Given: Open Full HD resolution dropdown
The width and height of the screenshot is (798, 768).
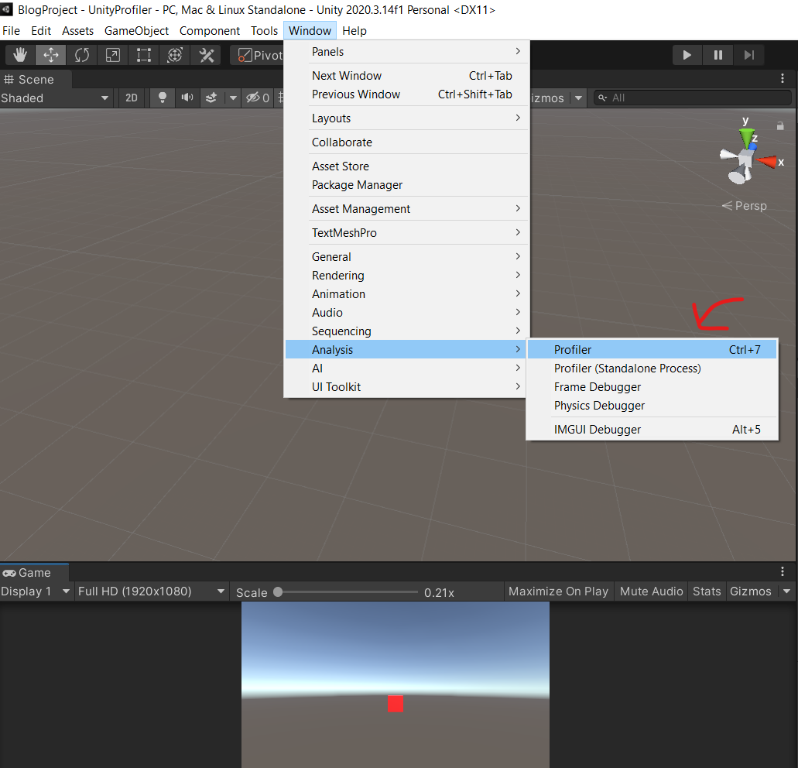Looking at the screenshot, I should pyautogui.click(x=151, y=591).
